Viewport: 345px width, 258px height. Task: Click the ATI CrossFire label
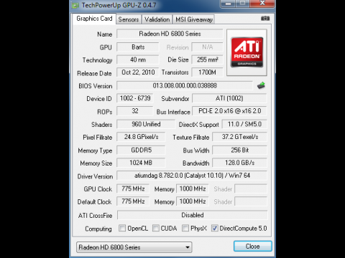coord(95,216)
